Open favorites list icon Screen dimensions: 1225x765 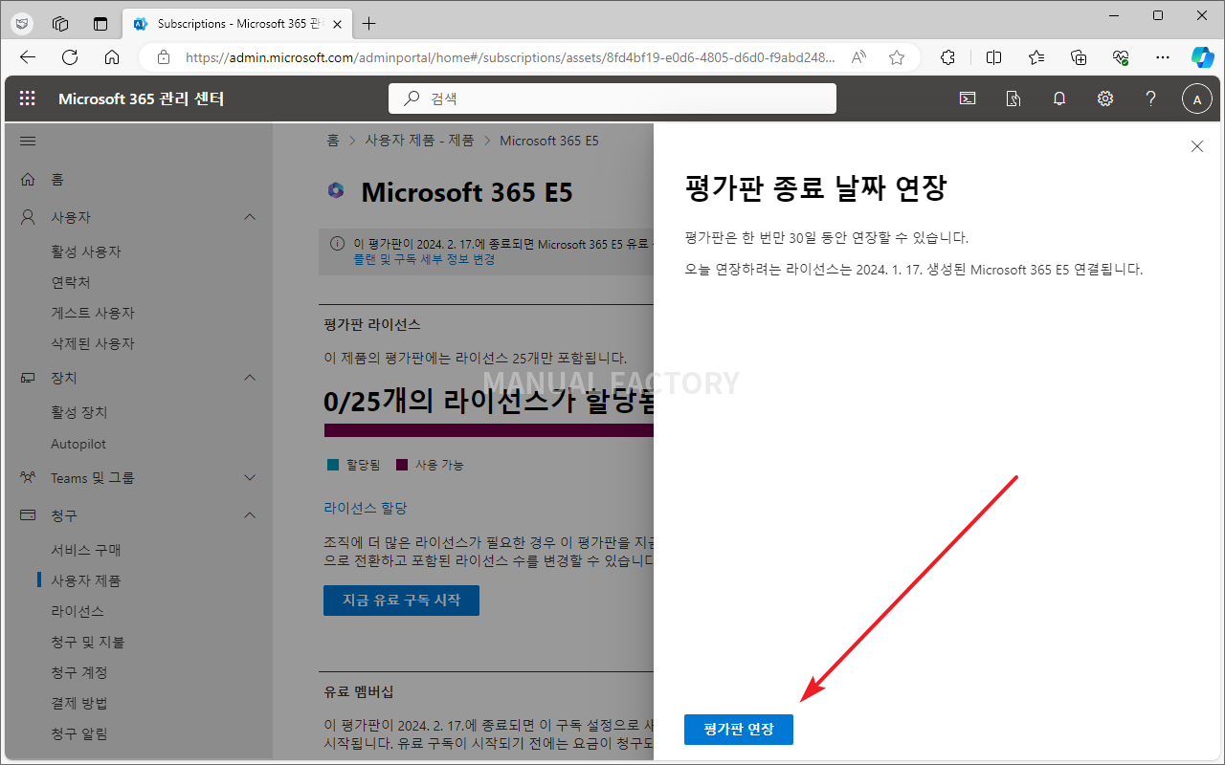click(1036, 57)
